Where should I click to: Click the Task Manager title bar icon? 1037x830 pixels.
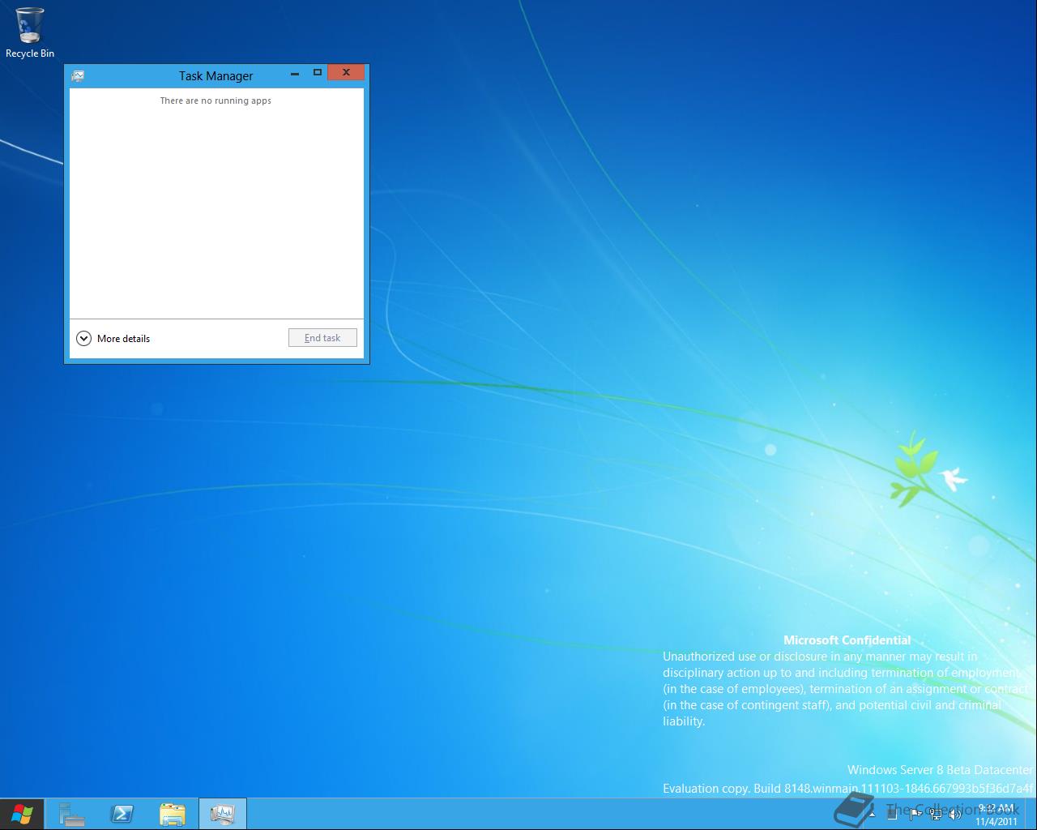click(78, 75)
